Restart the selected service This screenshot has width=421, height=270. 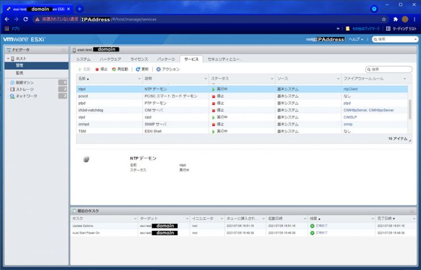(120, 69)
